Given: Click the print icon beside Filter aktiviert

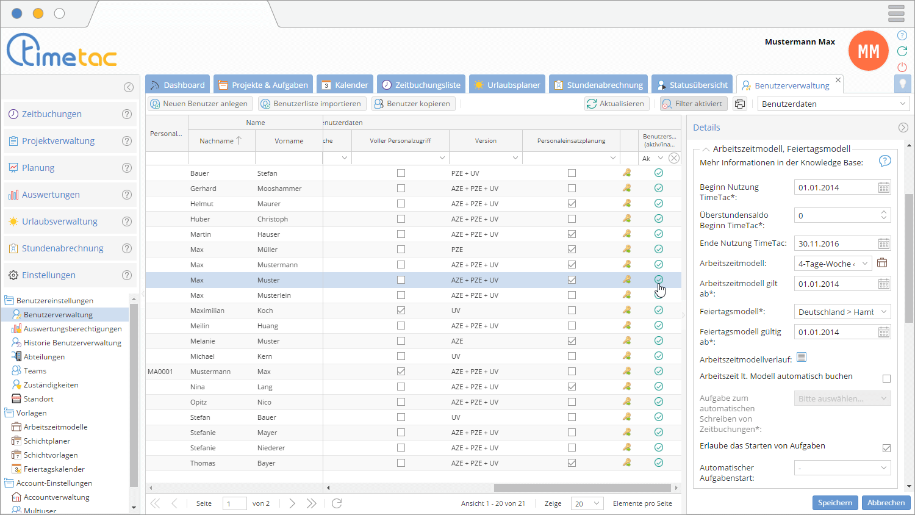Looking at the screenshot, I should (x=740, y=104).
